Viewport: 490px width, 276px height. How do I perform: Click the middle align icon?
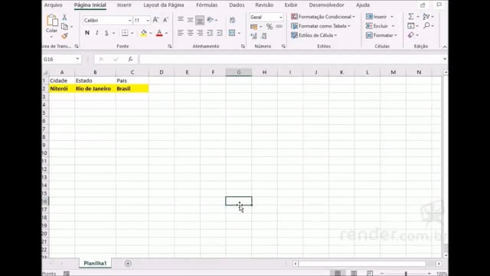click(191, 20)
